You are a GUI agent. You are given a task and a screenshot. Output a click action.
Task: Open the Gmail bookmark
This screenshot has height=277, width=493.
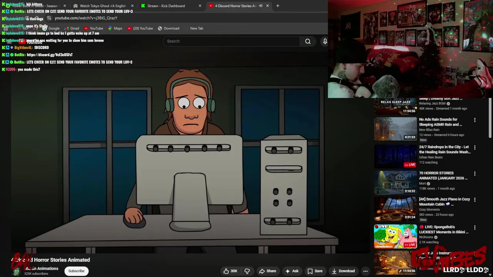tap(71, 28)
